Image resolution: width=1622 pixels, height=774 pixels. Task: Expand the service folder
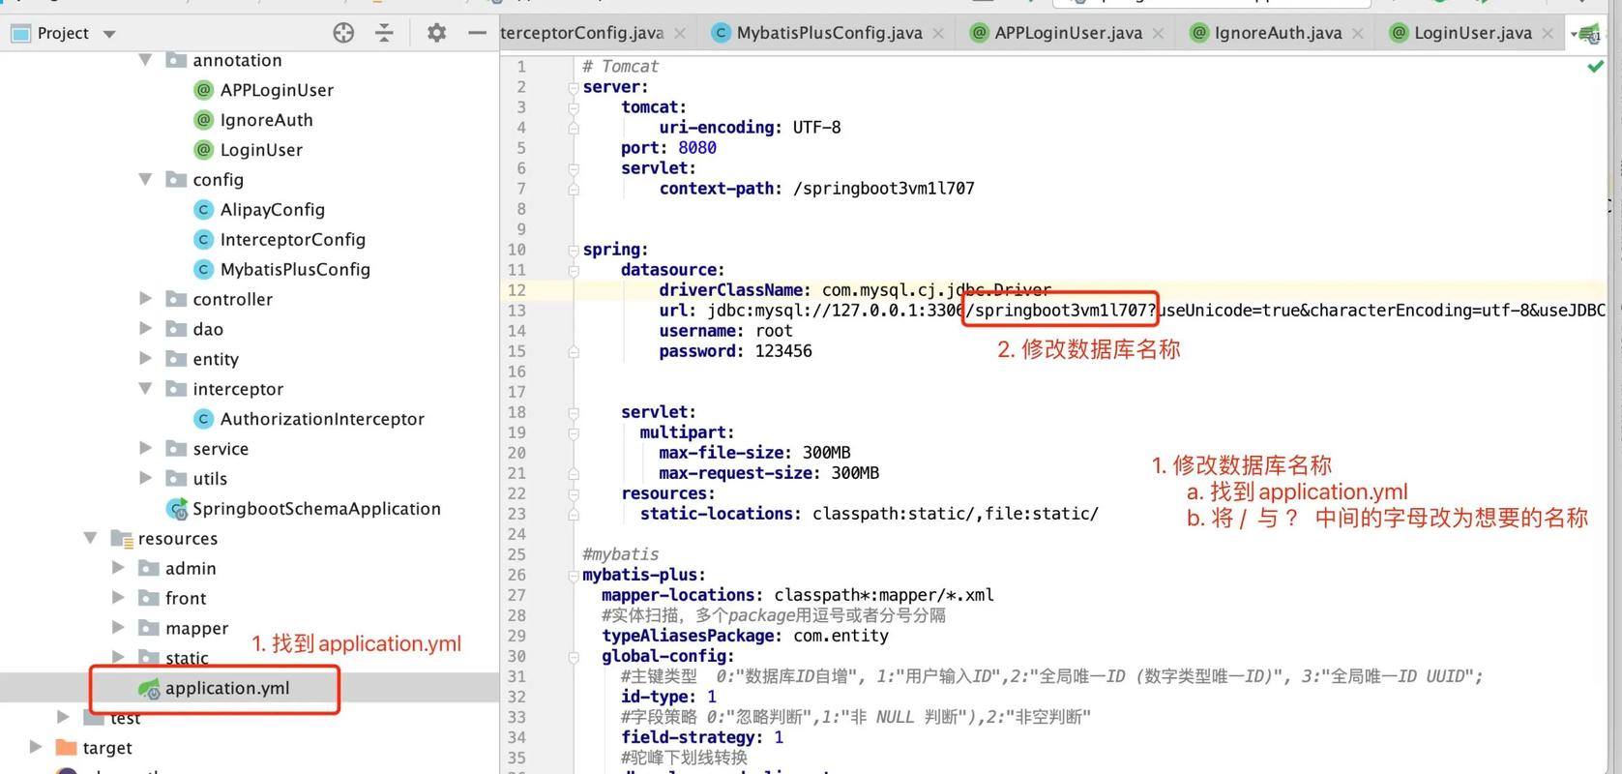click(145, 448)
